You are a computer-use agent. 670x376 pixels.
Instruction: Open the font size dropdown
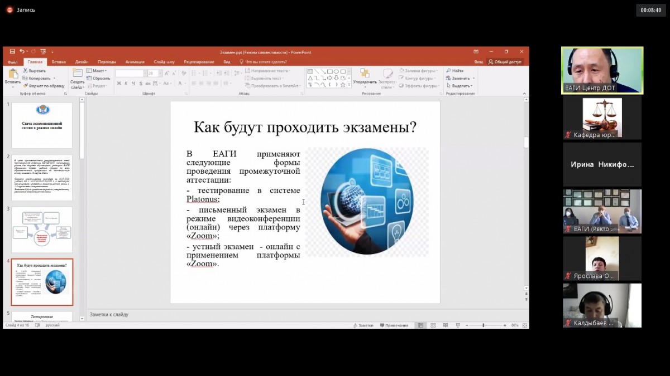162,74
